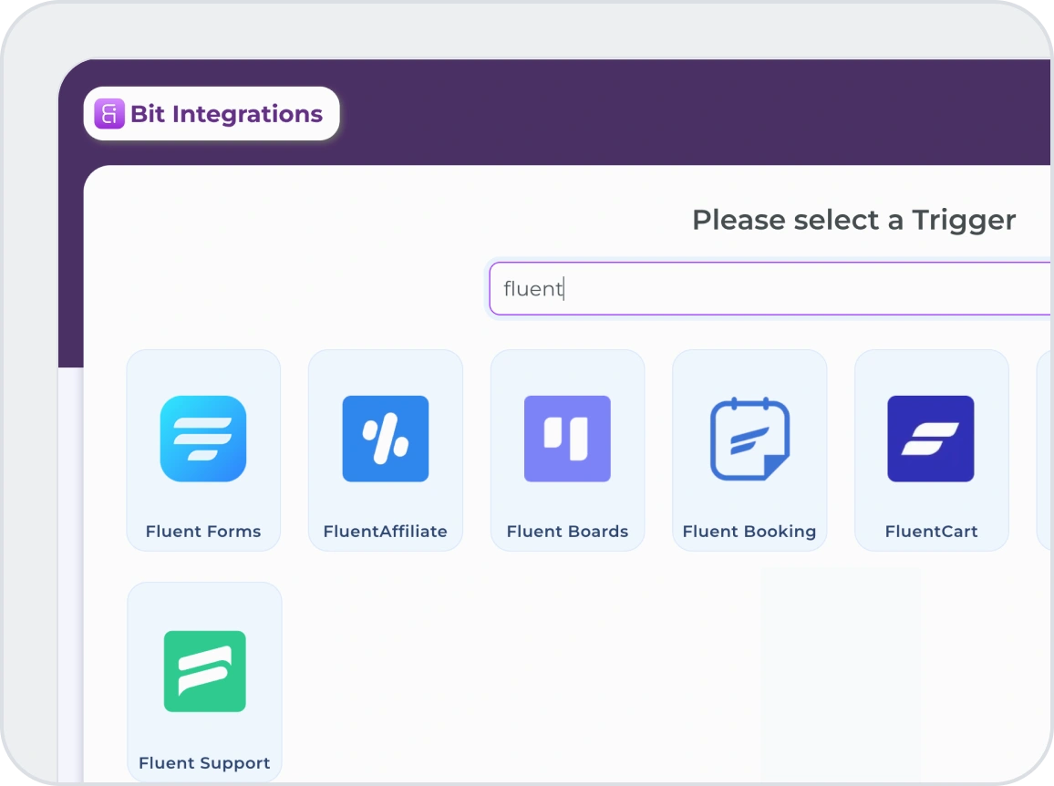The image size is (1054, 786).
Task: Click the "FluentAffiliate" card label
Action: point(385,532)
